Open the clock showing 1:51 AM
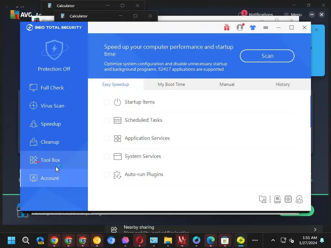Screen dimensions: 331x248 [308, 240]
